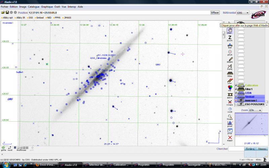Open the Référentiel ICRS dropdown
Viewport: 269px width, 168px height.
point(243,13)
